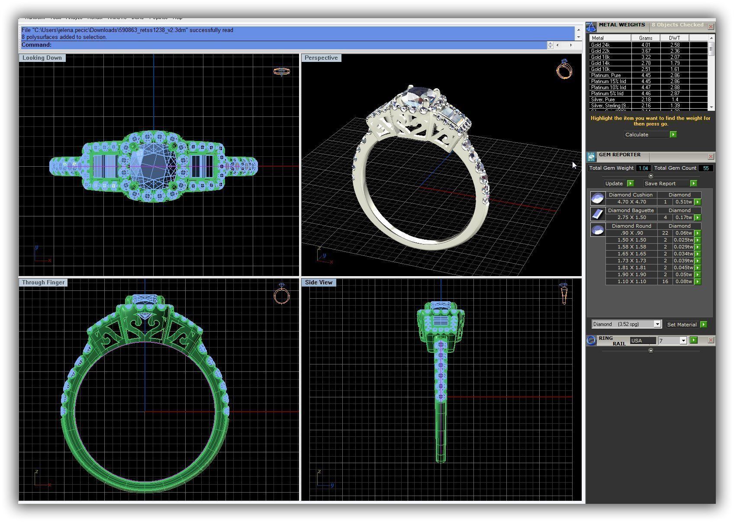The width and height of the screenshot is (734, 522).
Task: Click green arrow for 1.10 X 1.10 row
Action: click(698, 282)
